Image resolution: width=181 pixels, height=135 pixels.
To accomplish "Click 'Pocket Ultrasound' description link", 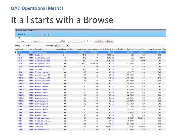I will pos(41,124).
